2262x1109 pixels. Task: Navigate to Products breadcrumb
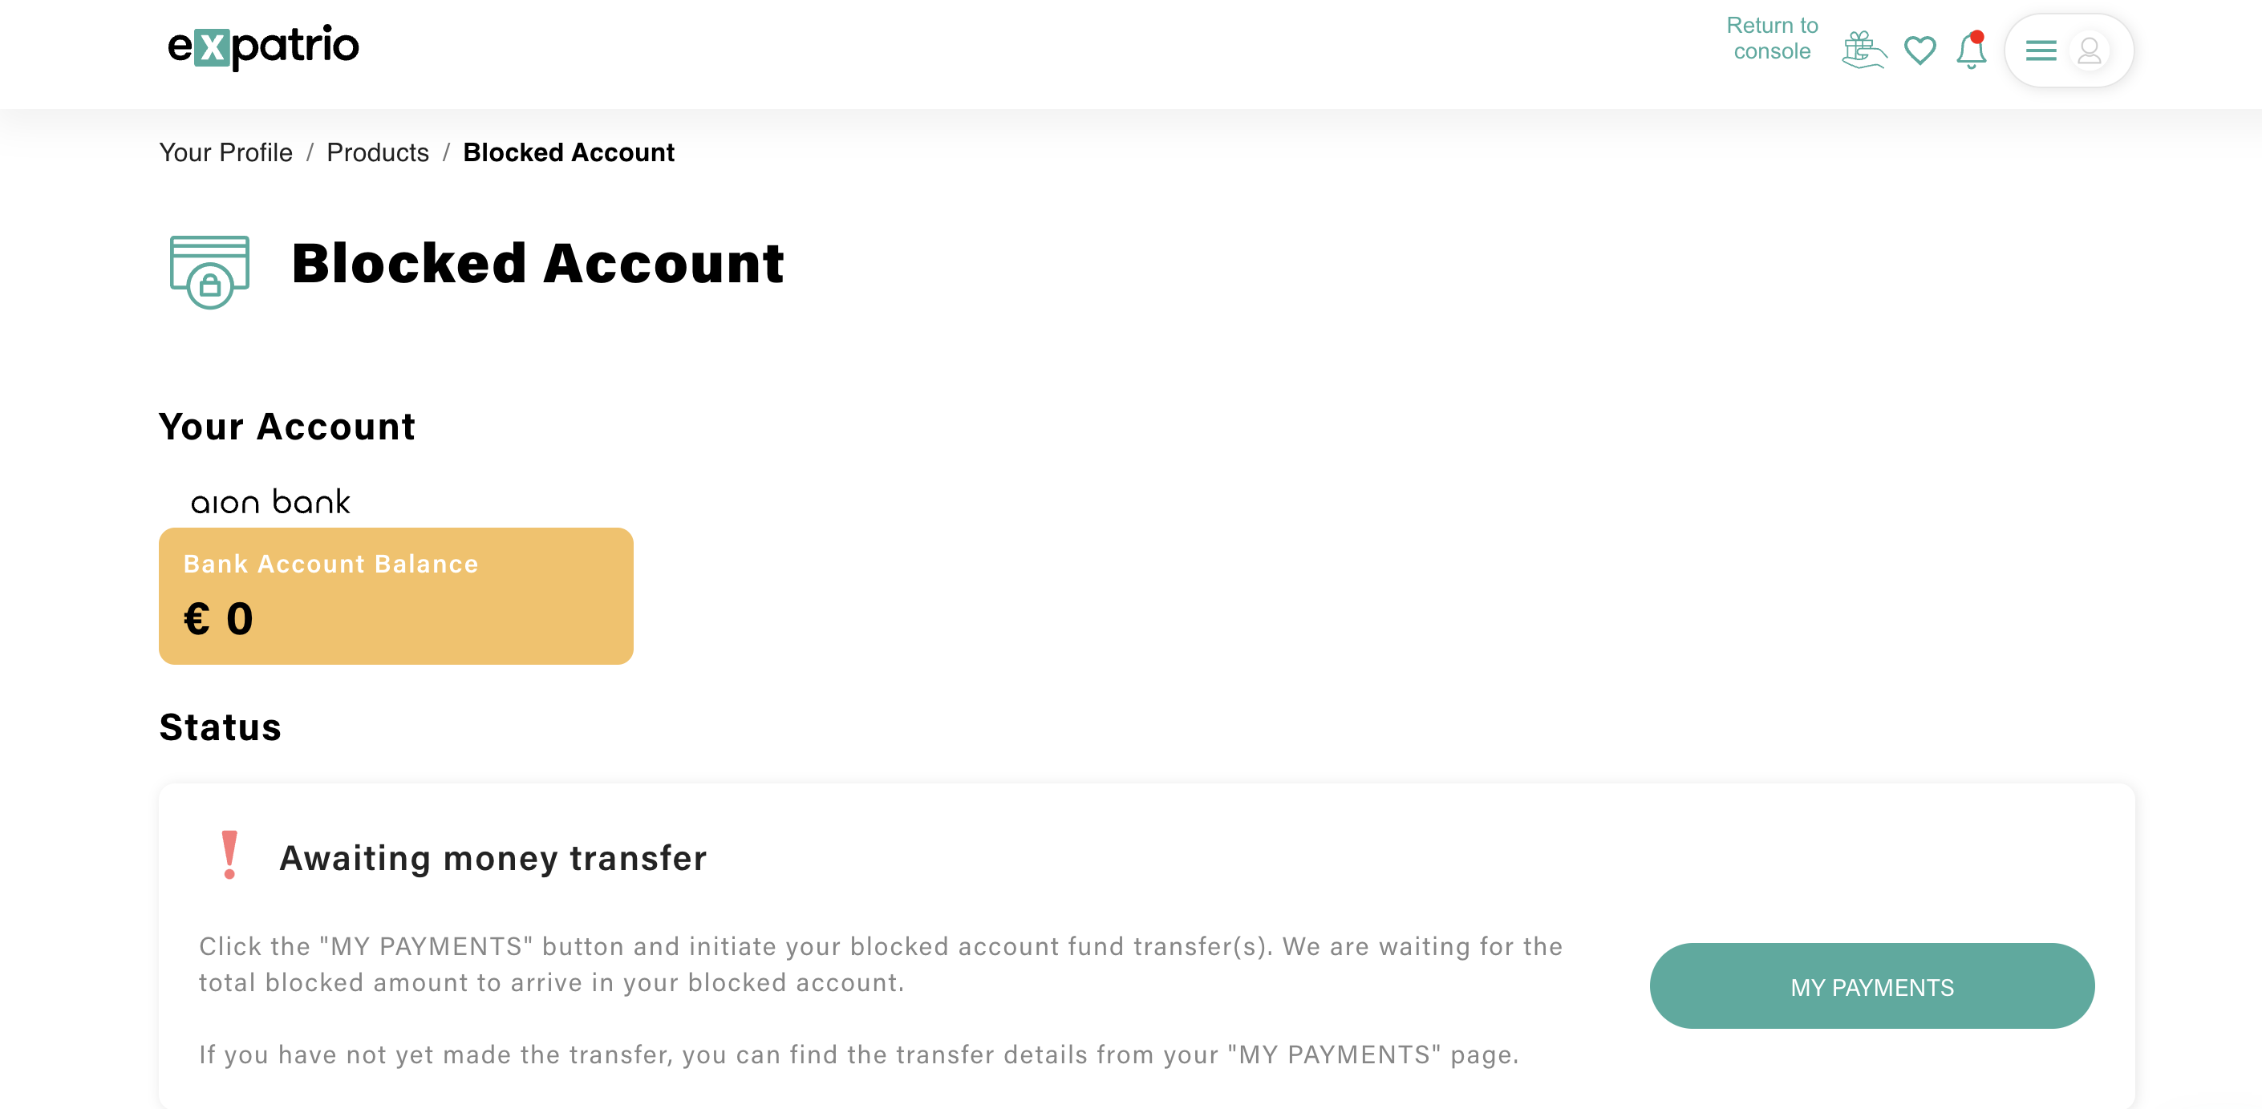click(x=378, y=153)
